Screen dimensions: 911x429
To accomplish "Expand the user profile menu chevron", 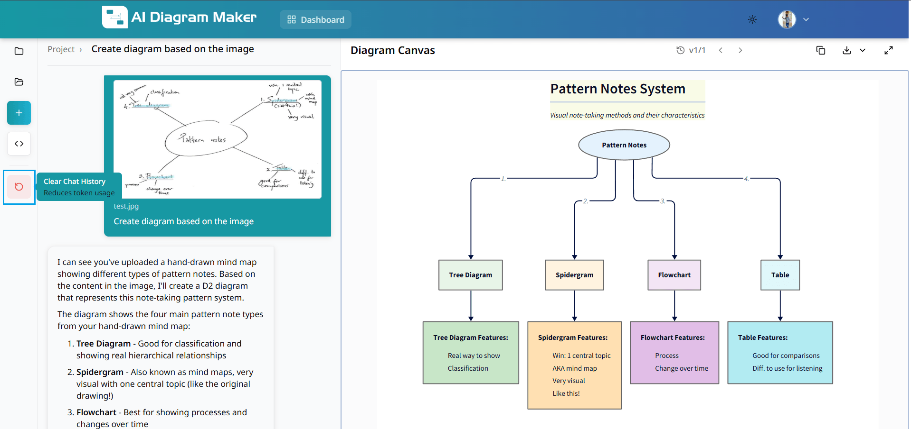I will coord(806,19).
